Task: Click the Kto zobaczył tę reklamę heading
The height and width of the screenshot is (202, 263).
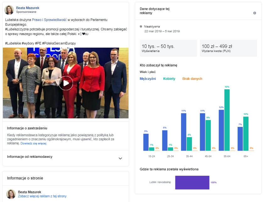Action: pos(158,65)
